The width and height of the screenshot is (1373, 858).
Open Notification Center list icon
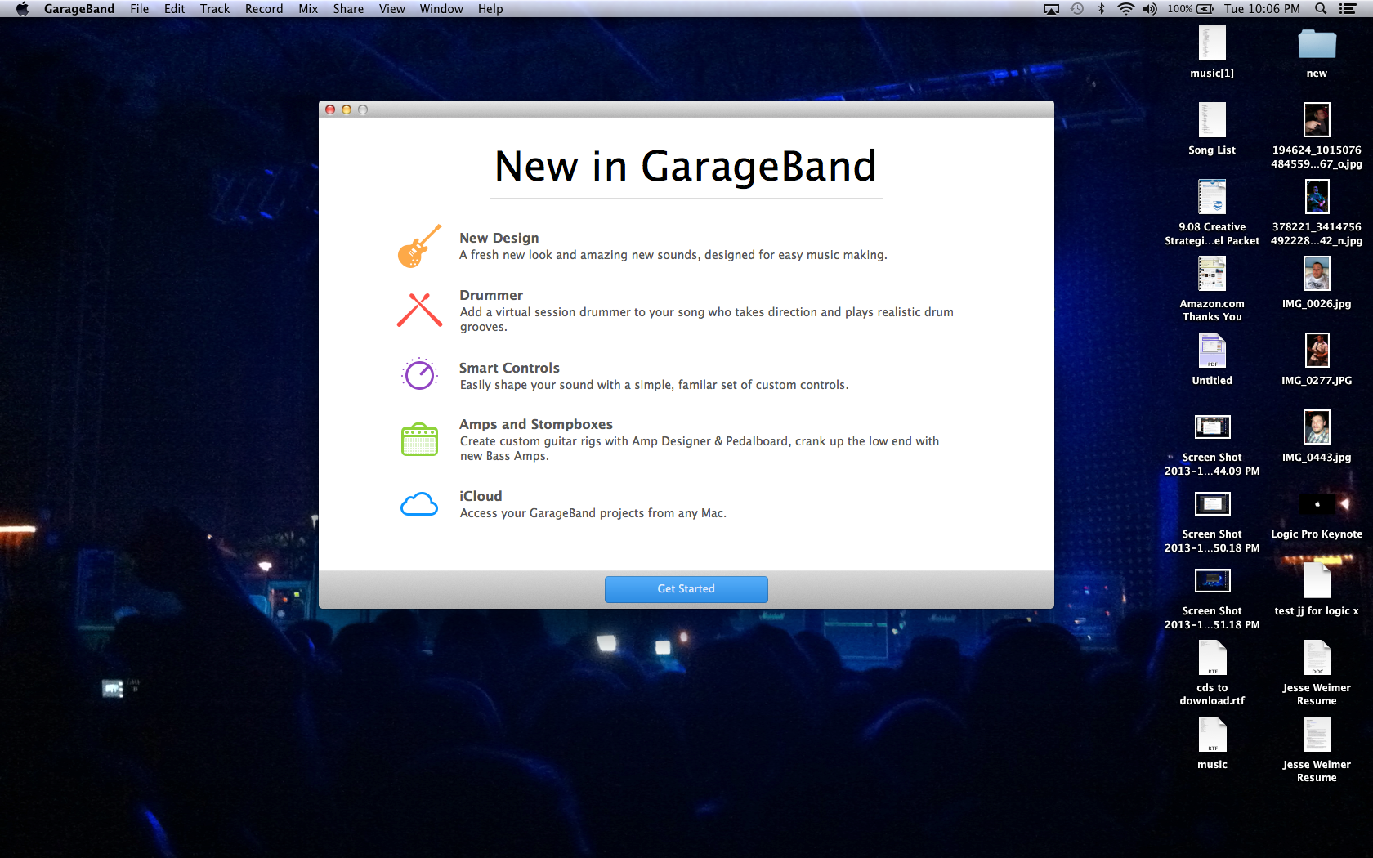[1348, 9]
